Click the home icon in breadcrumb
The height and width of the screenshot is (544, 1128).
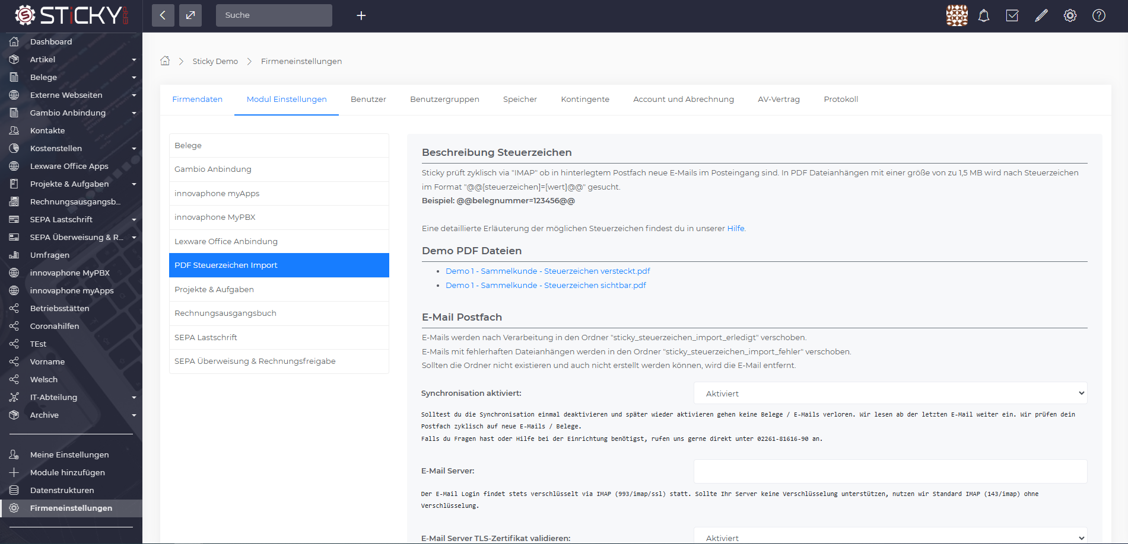pyautogui.click(x=165, y=60)
